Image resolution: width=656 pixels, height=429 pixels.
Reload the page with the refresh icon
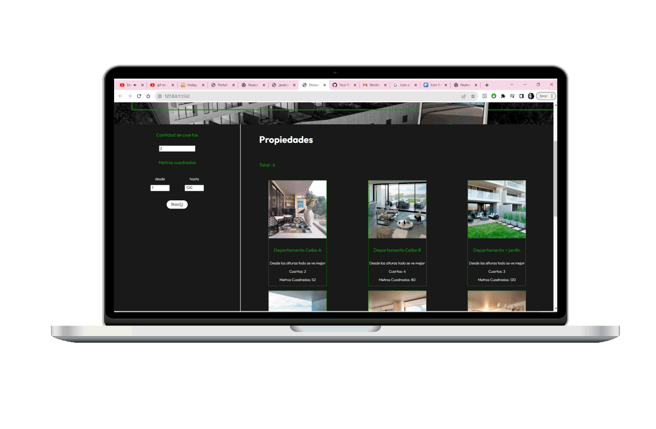tap(139, 96)
